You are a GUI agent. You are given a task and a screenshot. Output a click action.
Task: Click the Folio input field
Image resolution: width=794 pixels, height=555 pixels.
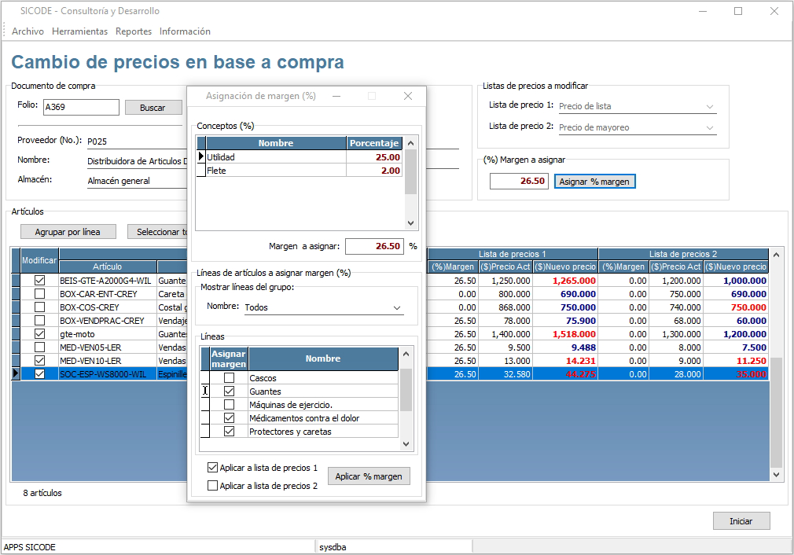[80, 108]
